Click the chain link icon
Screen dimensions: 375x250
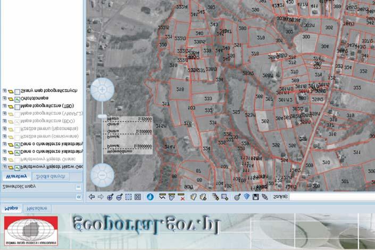265,197
